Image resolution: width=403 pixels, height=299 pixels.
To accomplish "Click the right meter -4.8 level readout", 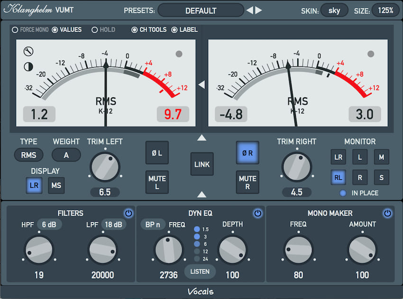I will (x=231, y=114).
